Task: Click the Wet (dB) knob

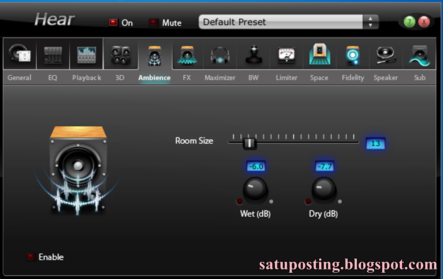Action: (256, 188)
